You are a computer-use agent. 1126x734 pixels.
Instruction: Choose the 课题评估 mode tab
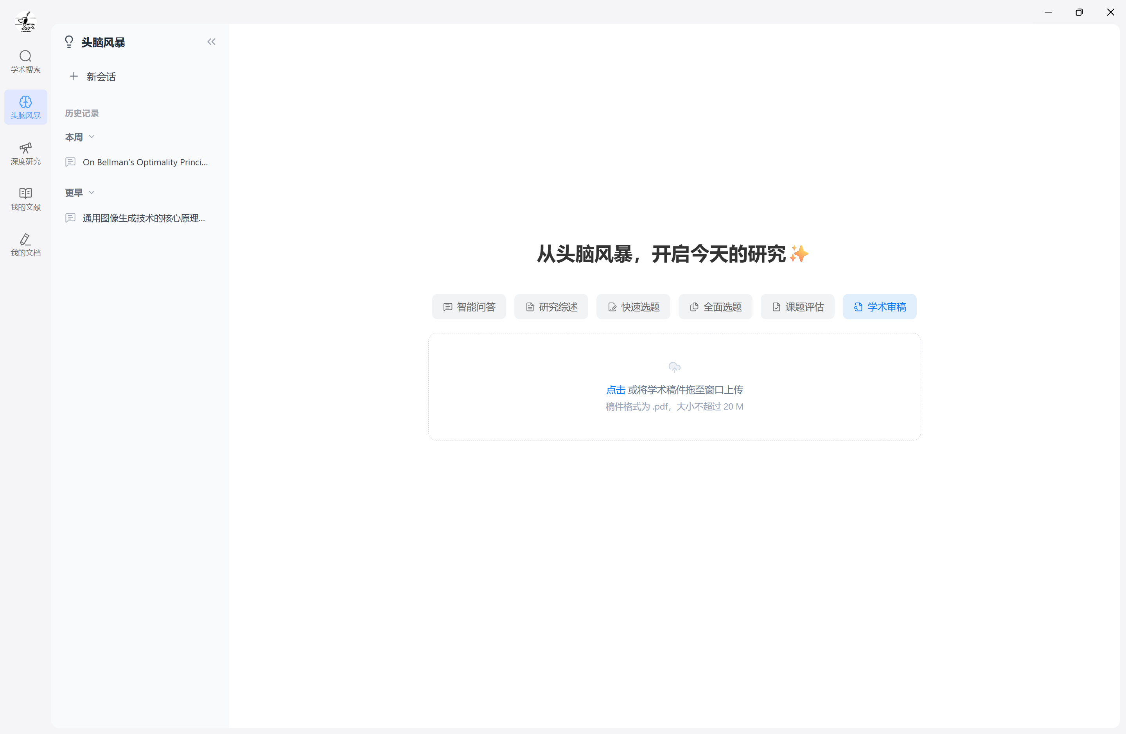797,307
